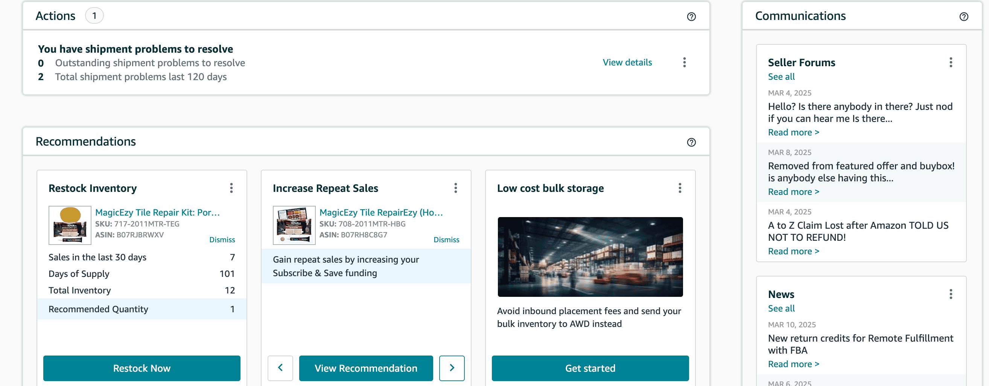See all News items
The image size is (989, 386).
point(781,308)
